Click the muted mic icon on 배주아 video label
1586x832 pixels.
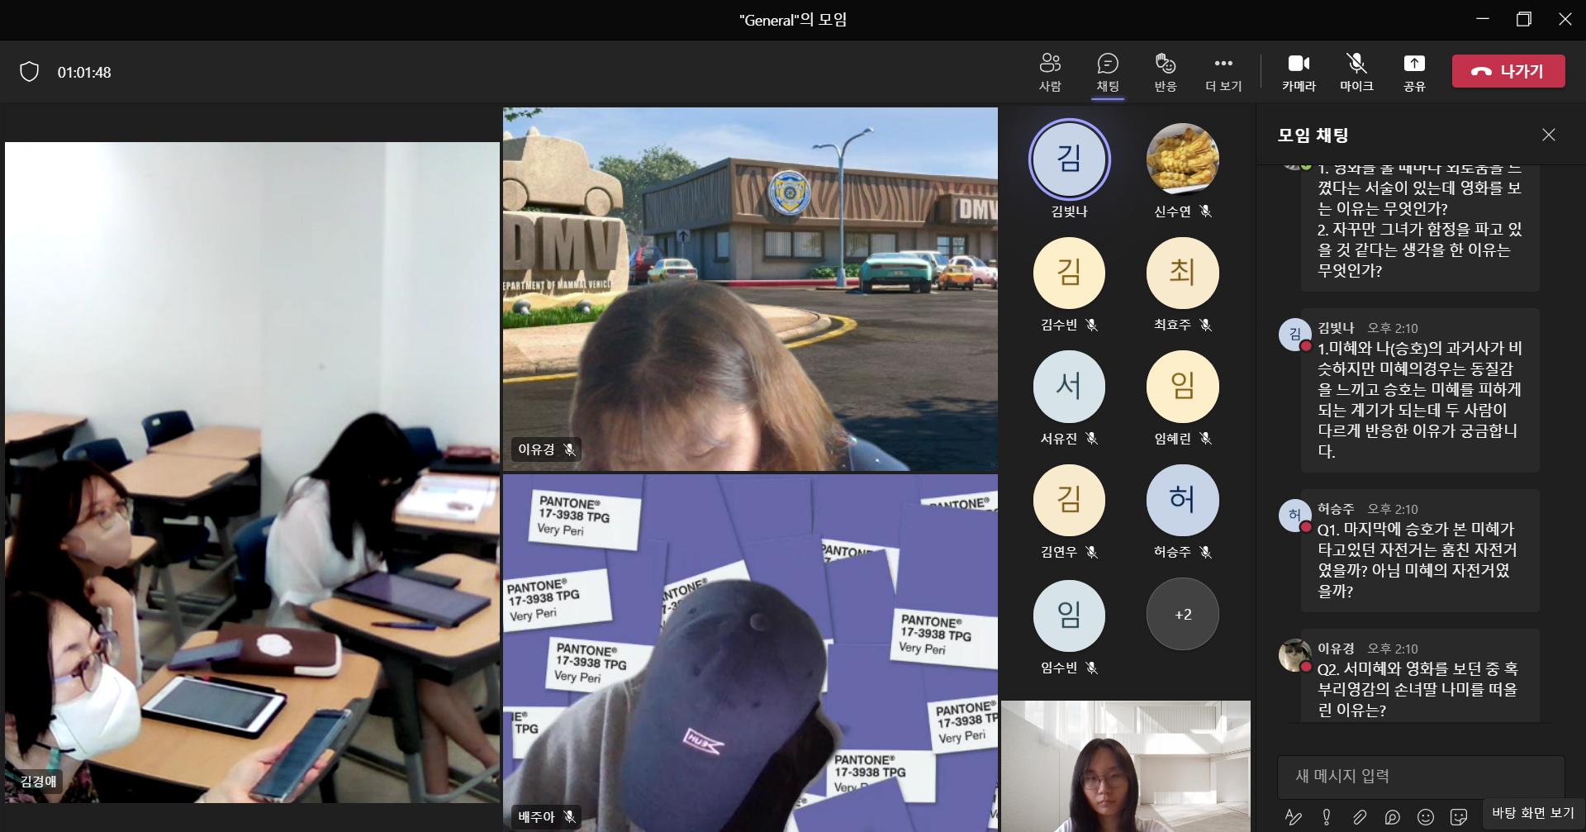[x=569, y=817]
